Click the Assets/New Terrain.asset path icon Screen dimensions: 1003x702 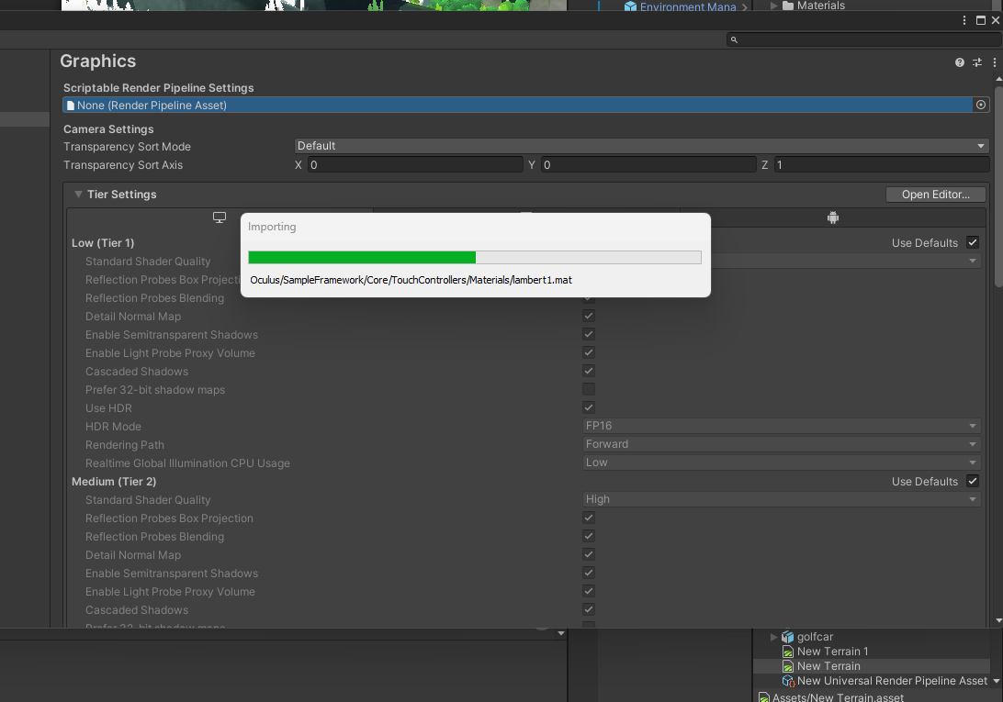[x=764, y=697]
